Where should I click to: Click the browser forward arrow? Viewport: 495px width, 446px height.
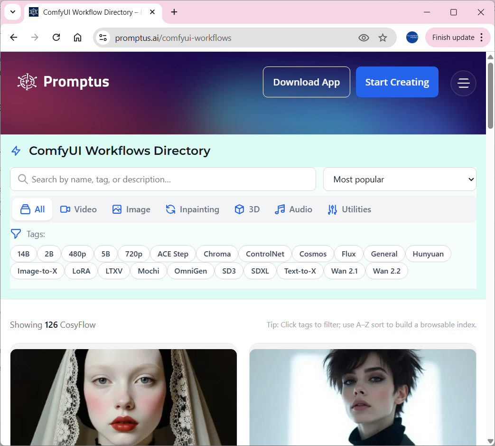[x=35, y=38]
